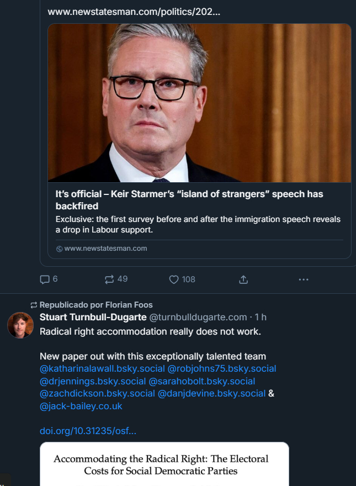The width and height of the screenshot is (356, 486).
Task: Open the 'island of strangers' article headline
Action: [189, 200]
